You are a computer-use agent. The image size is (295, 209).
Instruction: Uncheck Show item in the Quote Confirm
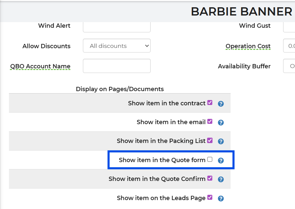(210, 178)
